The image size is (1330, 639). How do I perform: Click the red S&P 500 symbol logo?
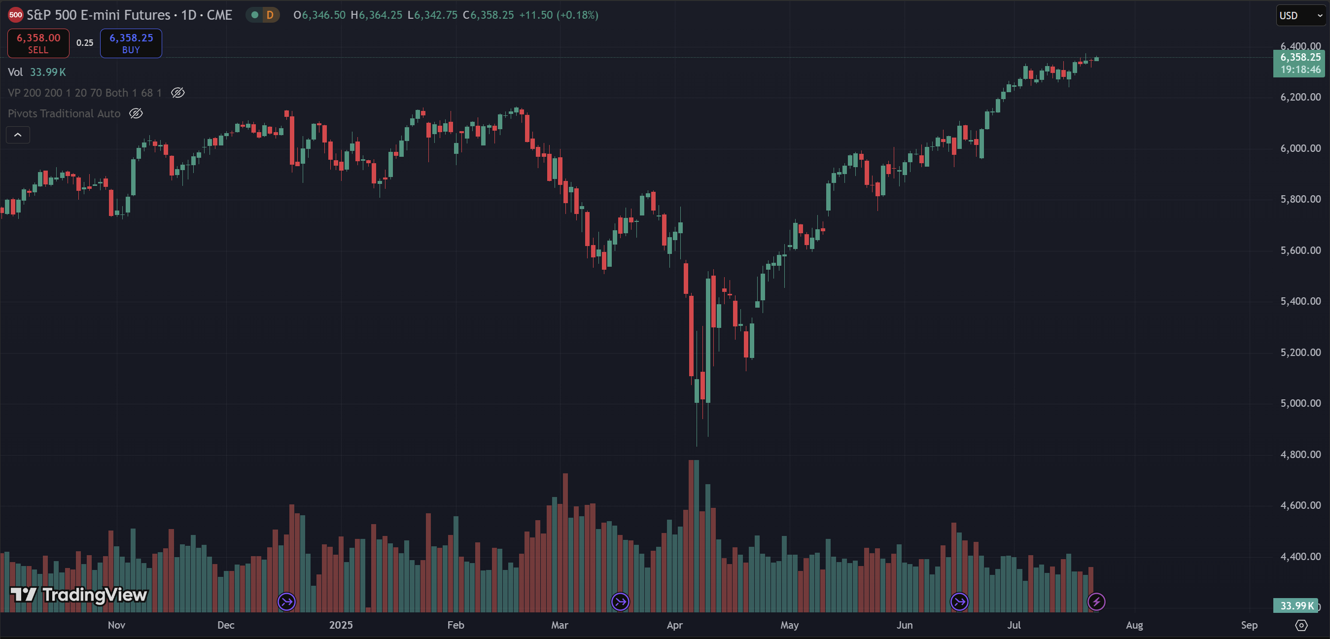pos(15,15)
